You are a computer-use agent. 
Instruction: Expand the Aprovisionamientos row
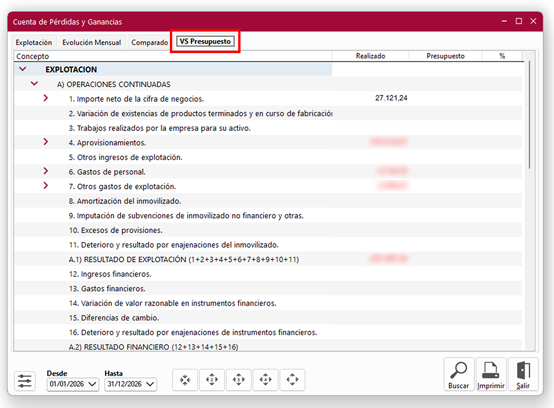click(46, 142)
